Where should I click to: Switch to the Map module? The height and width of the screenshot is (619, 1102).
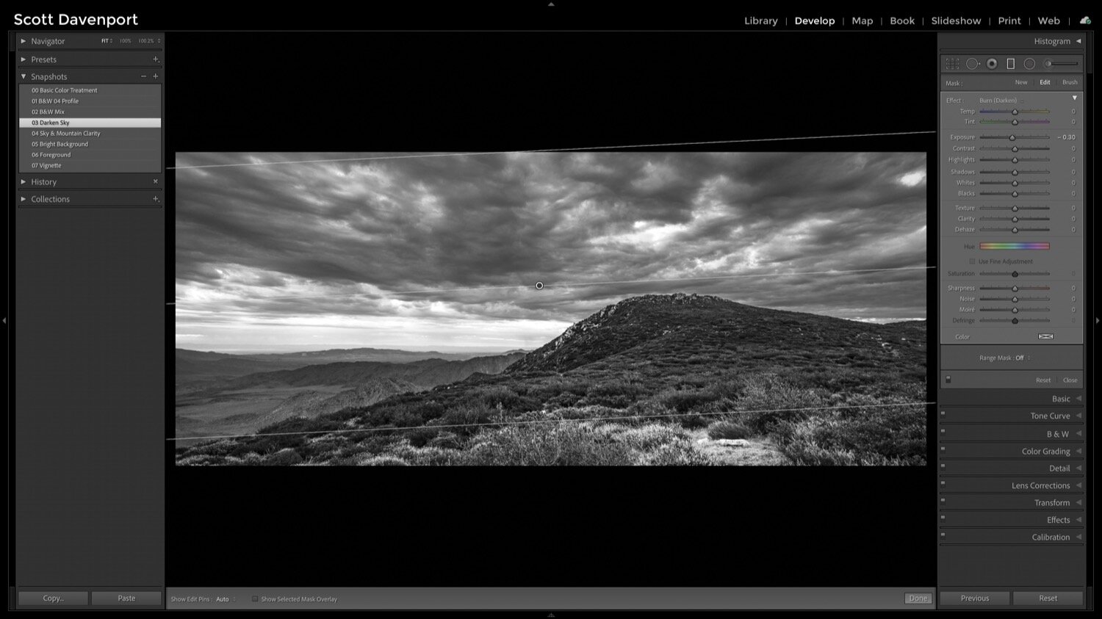point(862,21)
